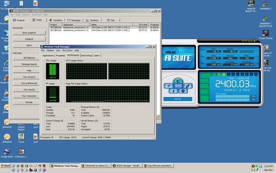Click the rocket booster icon in AI Suite

click(x=188, y=86)
